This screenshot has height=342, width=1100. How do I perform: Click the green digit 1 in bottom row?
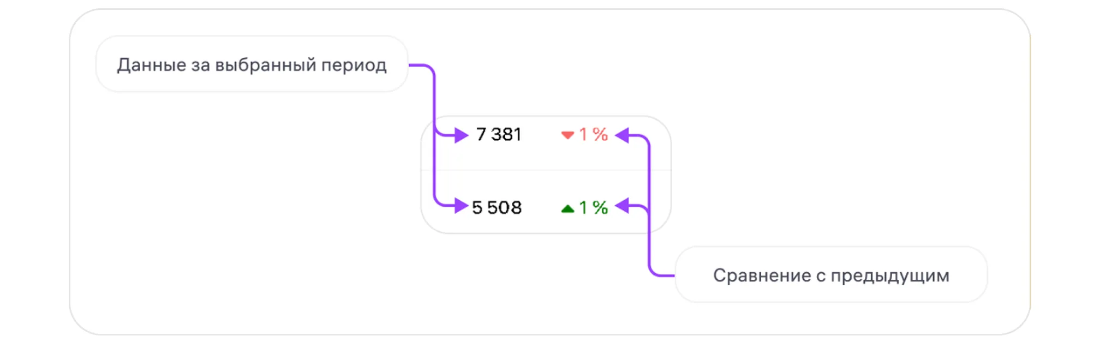coord(583,207)
